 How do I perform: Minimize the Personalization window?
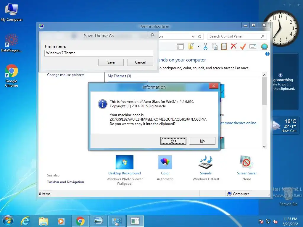(246, 25)
